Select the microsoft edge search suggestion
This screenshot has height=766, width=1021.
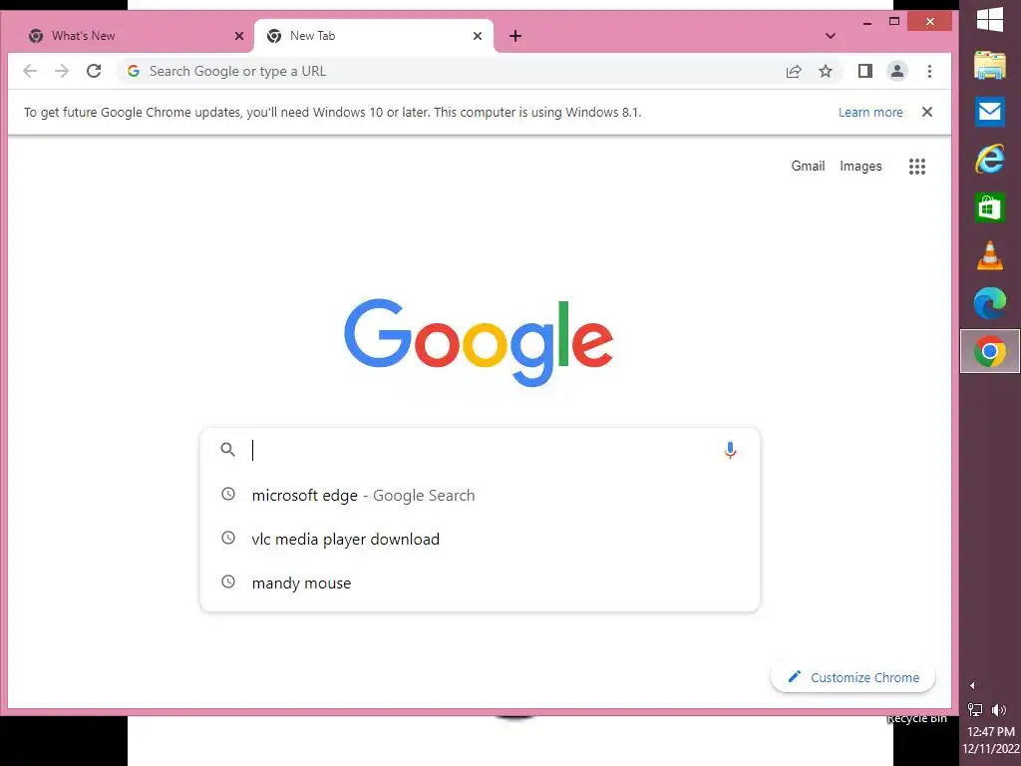tap(480, 495)
